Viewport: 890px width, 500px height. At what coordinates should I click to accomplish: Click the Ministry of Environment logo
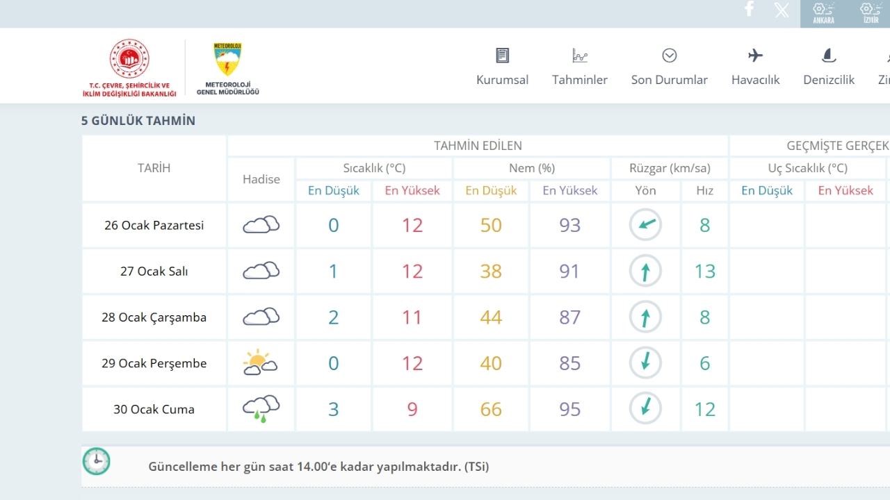point(129,68)
